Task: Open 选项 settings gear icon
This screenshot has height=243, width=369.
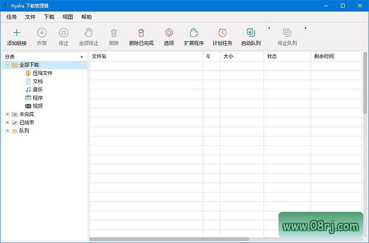Action: [x=169, y=33]
